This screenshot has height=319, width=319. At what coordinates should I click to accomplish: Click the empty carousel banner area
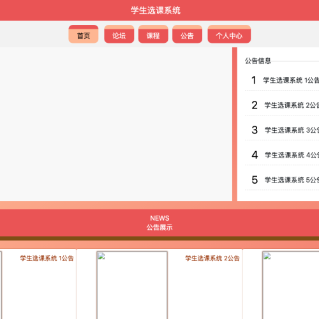coord(116,124)
